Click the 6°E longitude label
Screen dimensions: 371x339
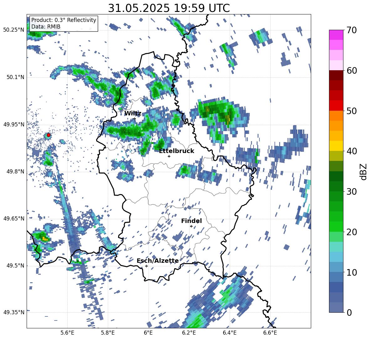[x=148, y=333]
